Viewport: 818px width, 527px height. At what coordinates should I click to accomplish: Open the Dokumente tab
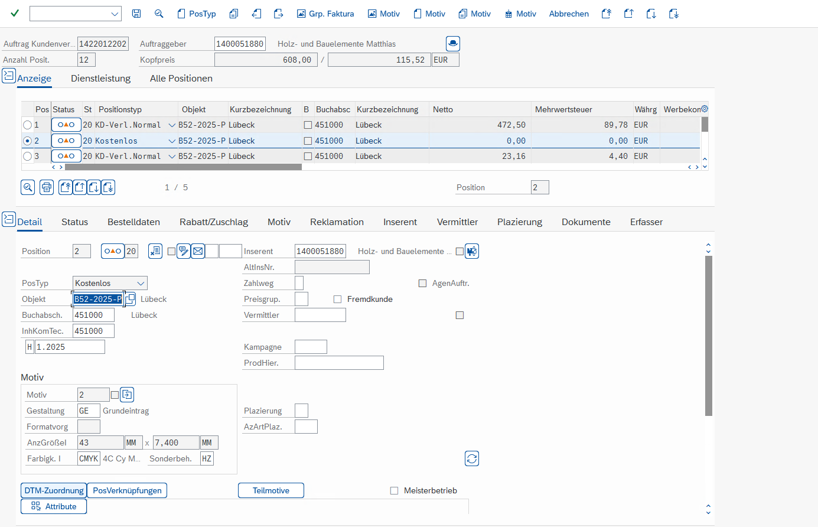[586, 222]
